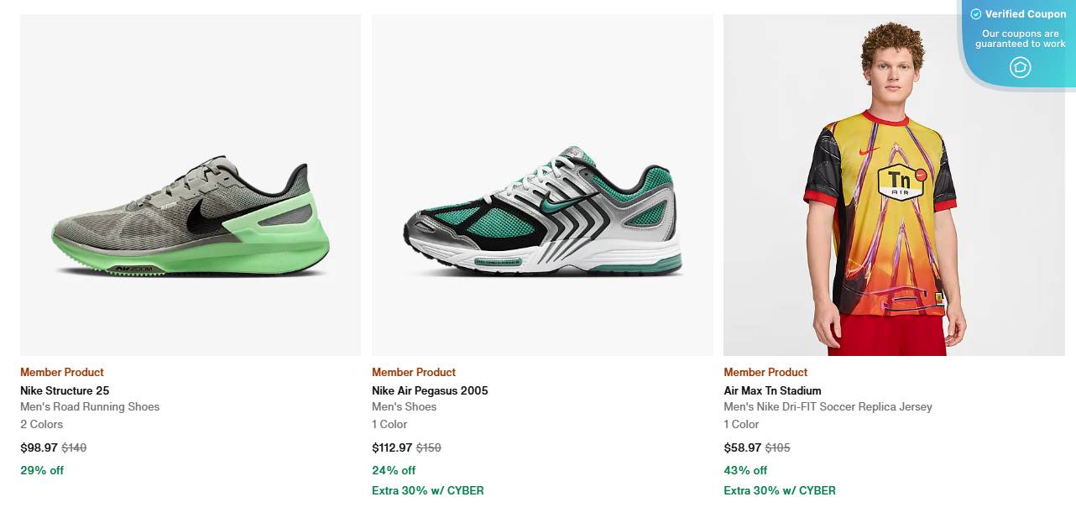Expand the 1 Color option for Air Pegasus 2005

[x=389, y=424]
